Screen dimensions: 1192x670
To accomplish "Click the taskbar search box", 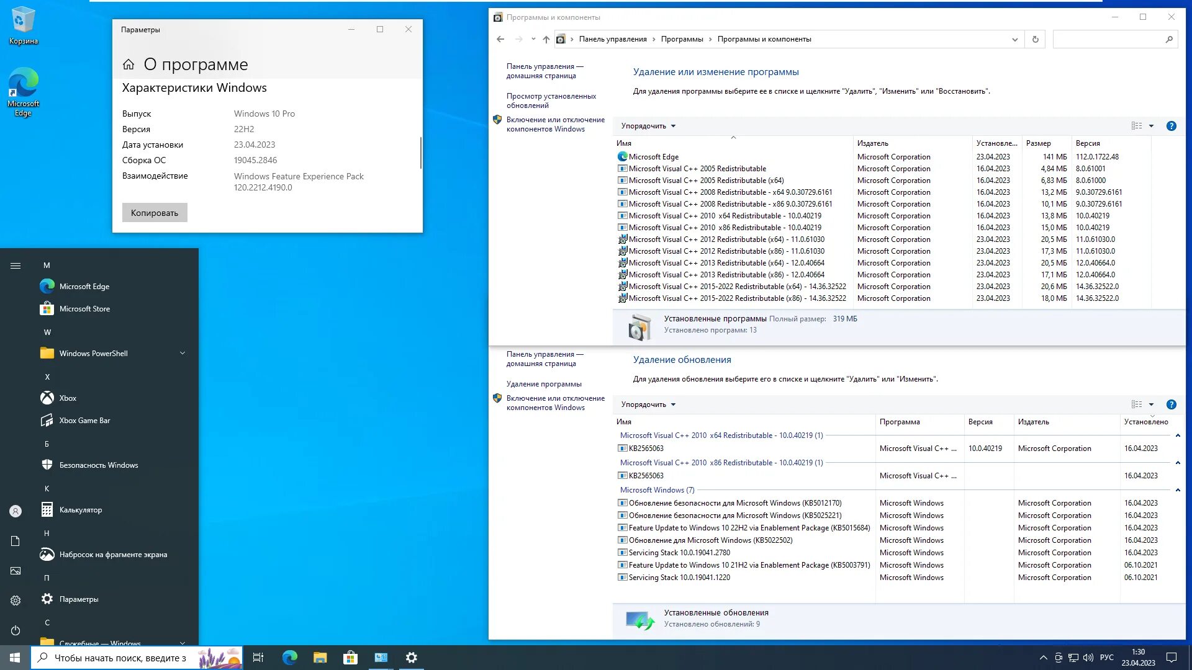I will pos(118,658).
